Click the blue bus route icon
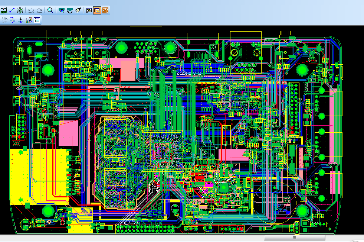Image resolution: width=364 pixels, height=242 pixels. pos(12,20)
